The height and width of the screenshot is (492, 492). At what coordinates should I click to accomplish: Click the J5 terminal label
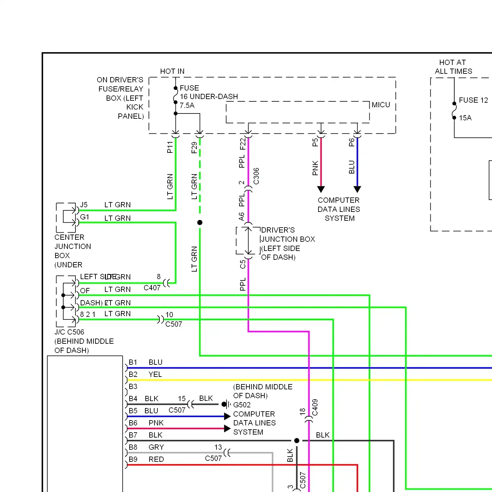[84, 205]
